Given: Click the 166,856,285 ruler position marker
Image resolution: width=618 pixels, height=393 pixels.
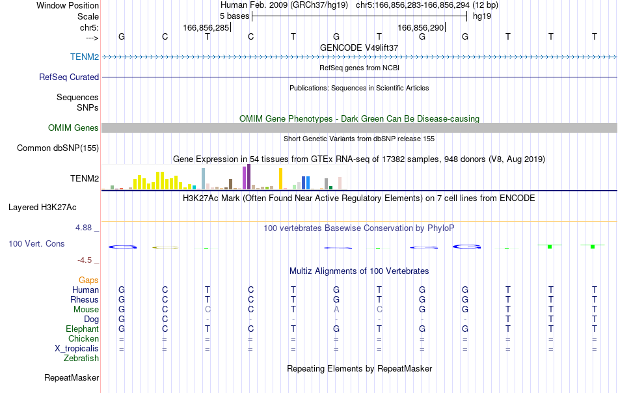Looking at the screenshot, I should point(206,27).
